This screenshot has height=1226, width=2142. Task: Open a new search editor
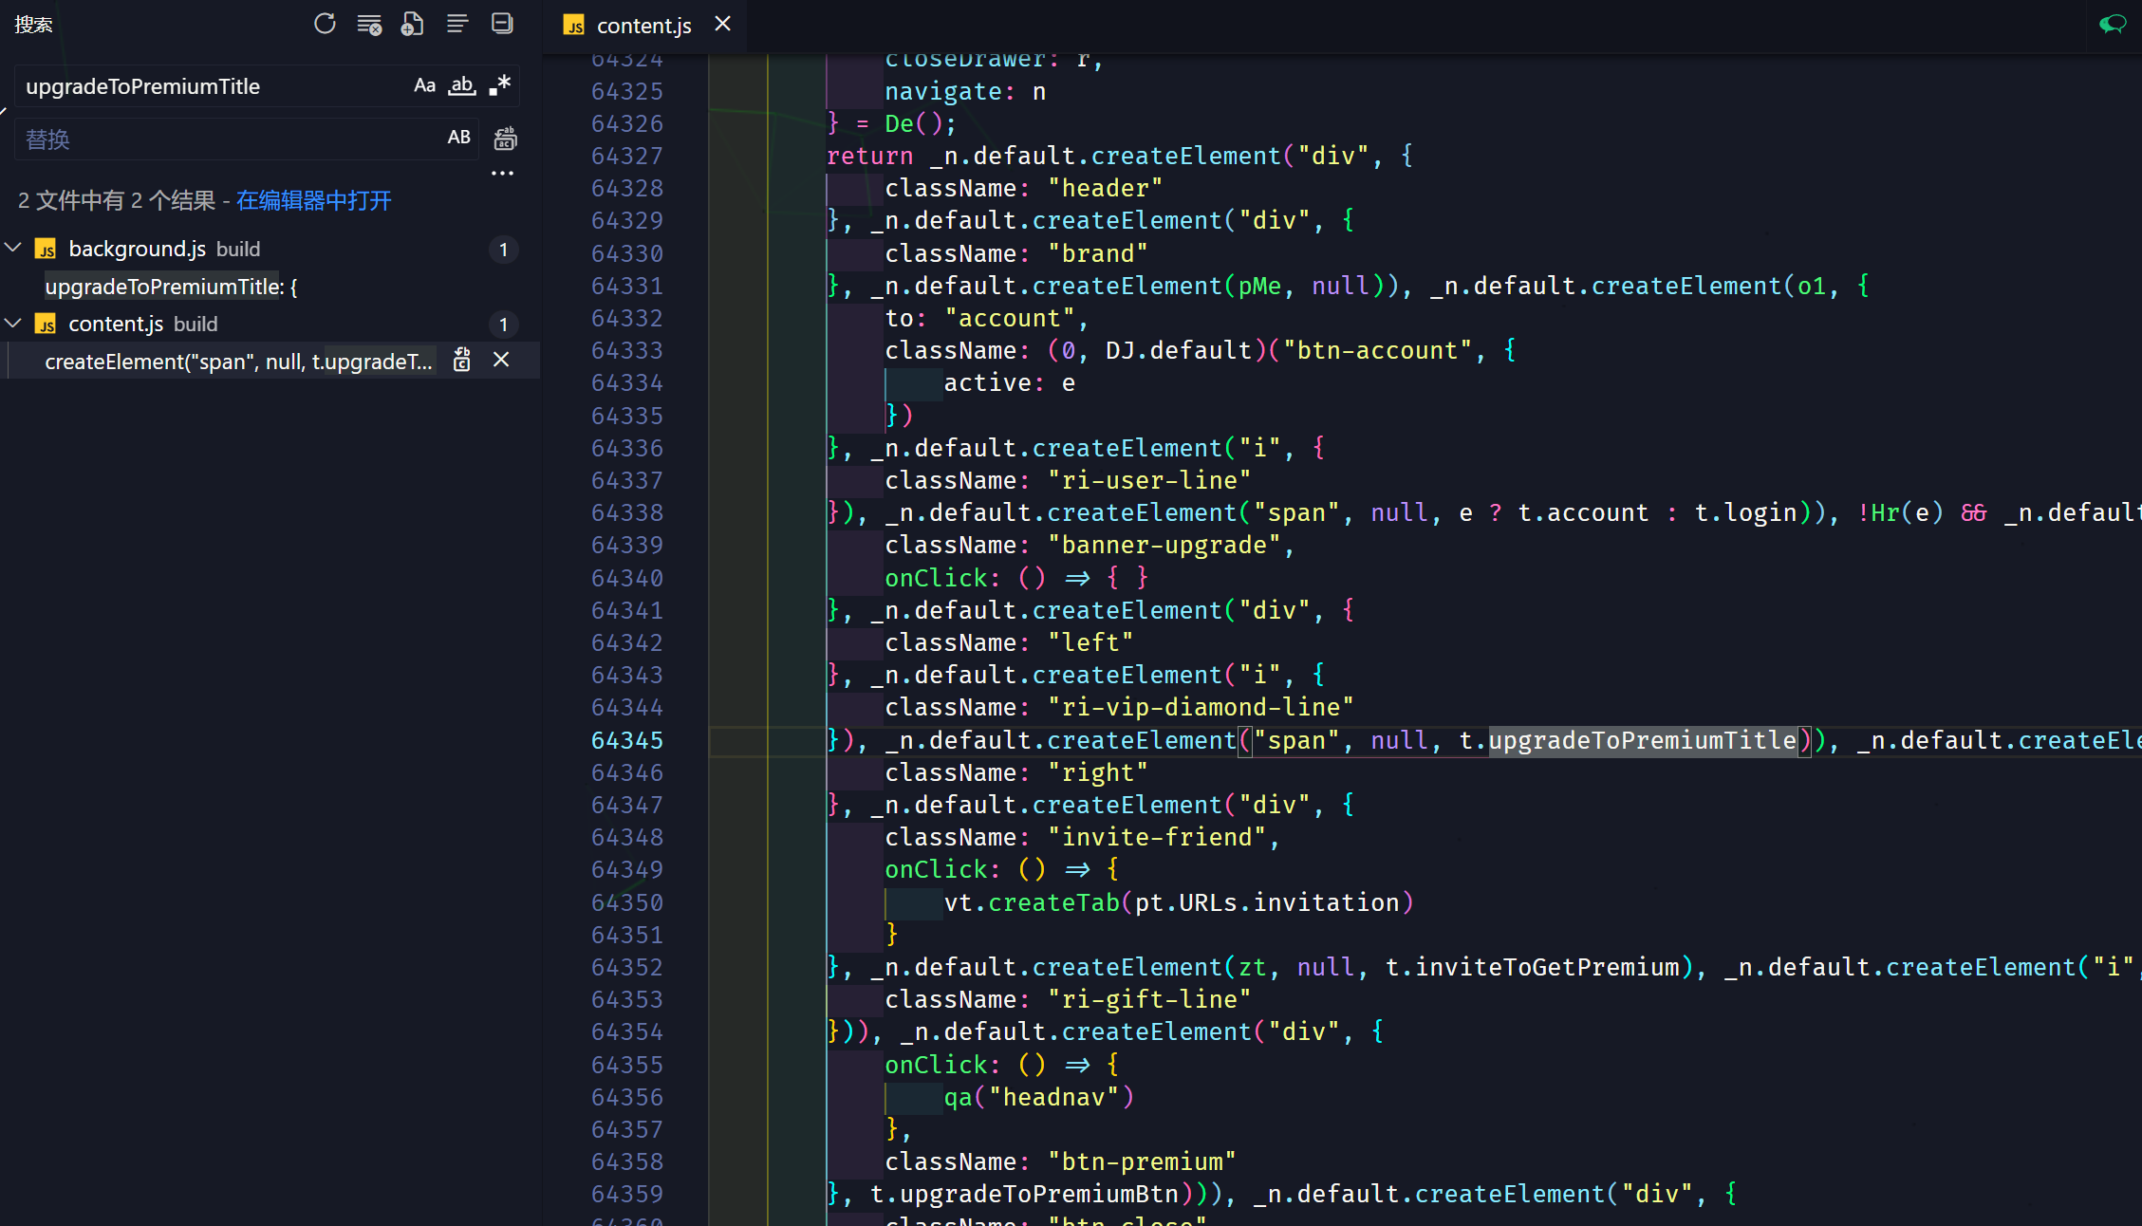[413, 24]
